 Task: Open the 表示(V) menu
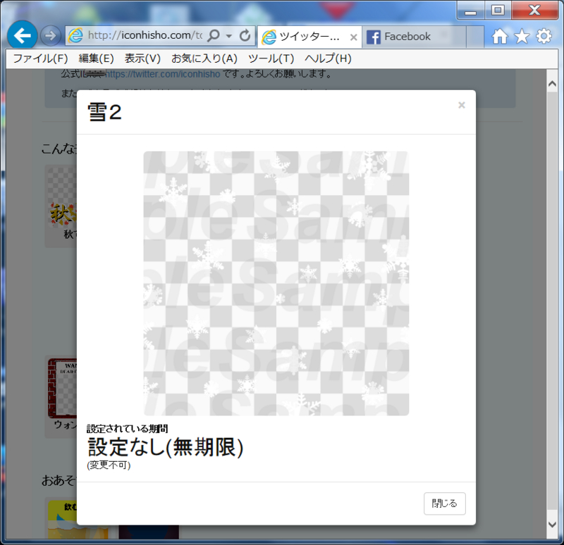point(142,58)
